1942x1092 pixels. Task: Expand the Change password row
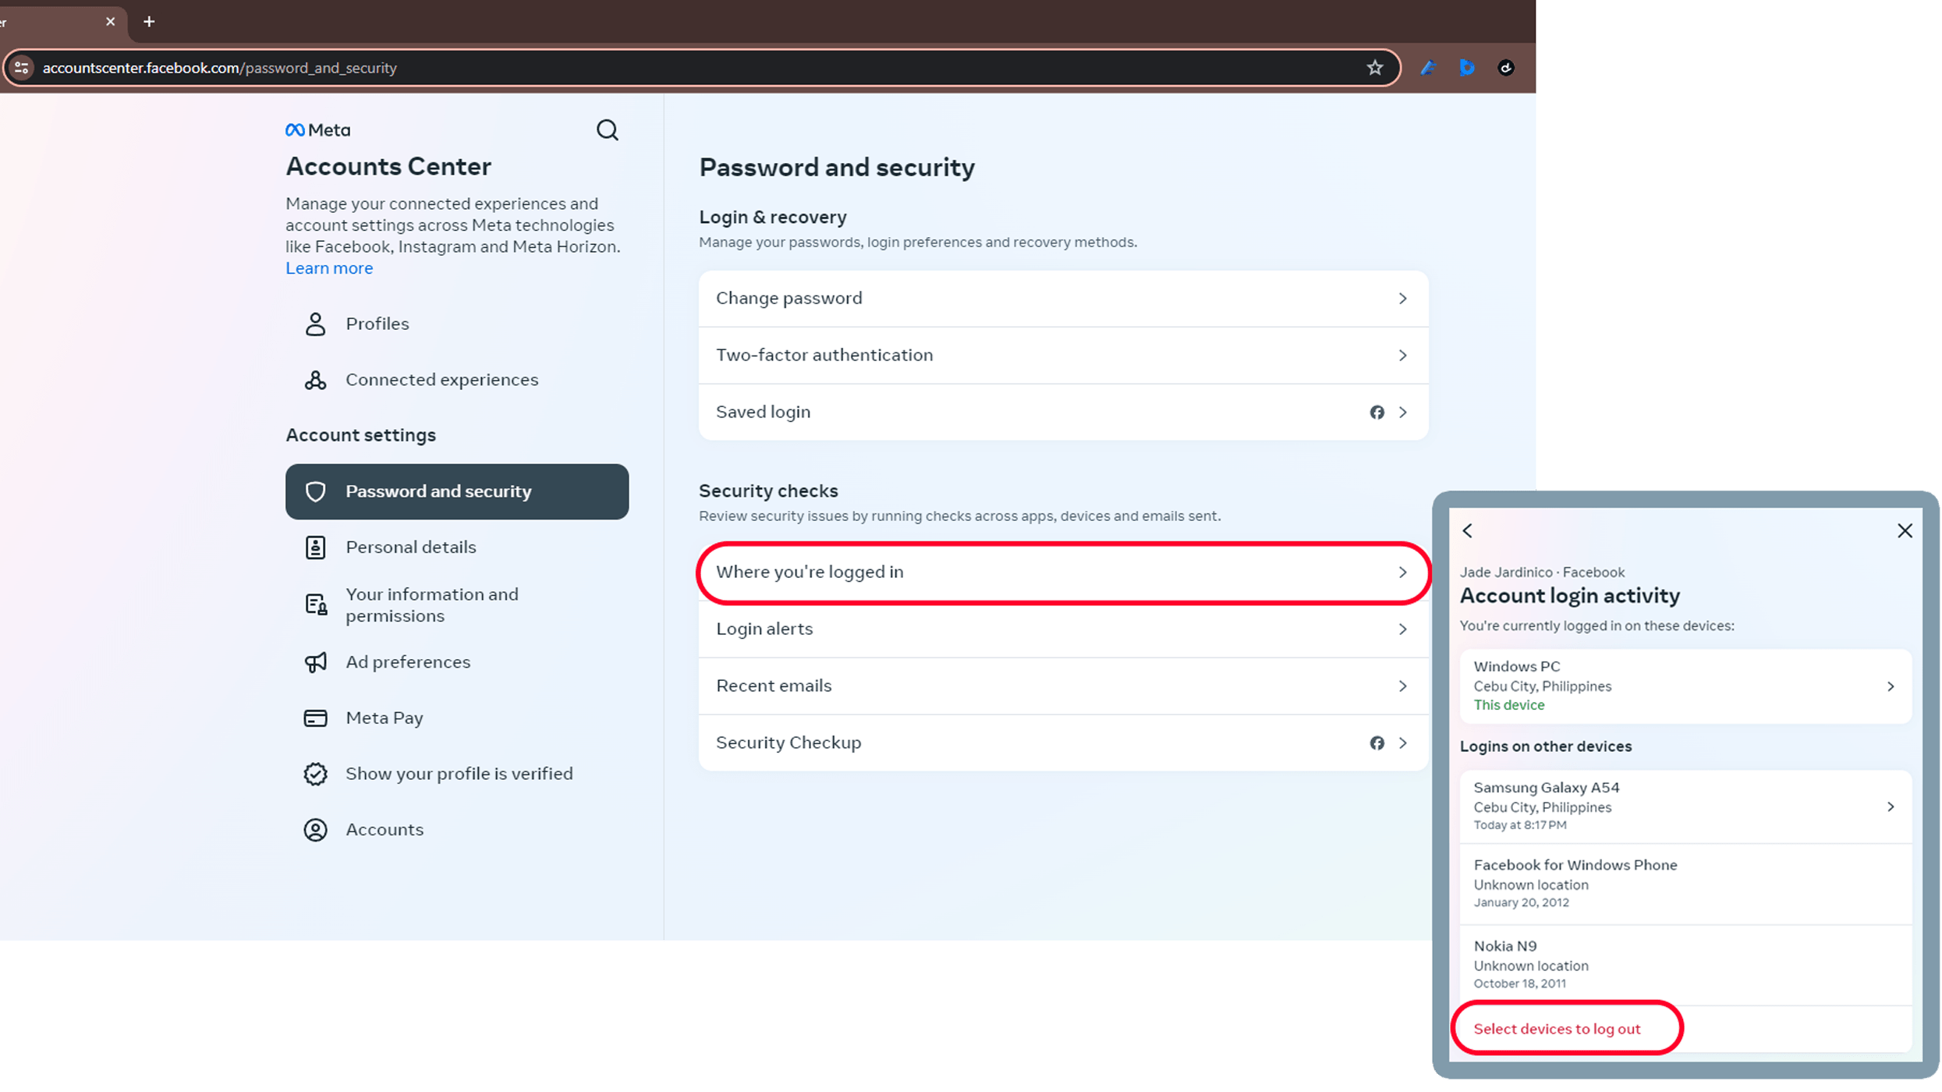(1062, 298)
